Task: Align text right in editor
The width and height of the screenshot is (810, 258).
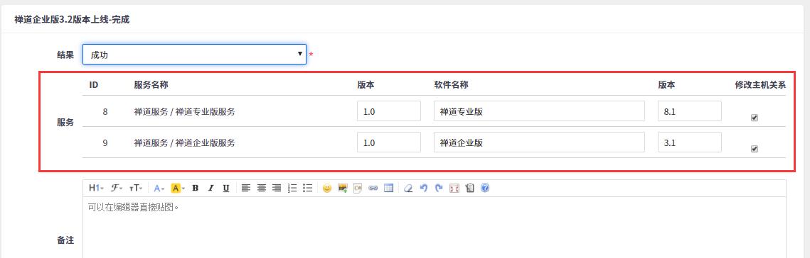Action: tap(277, 189)
